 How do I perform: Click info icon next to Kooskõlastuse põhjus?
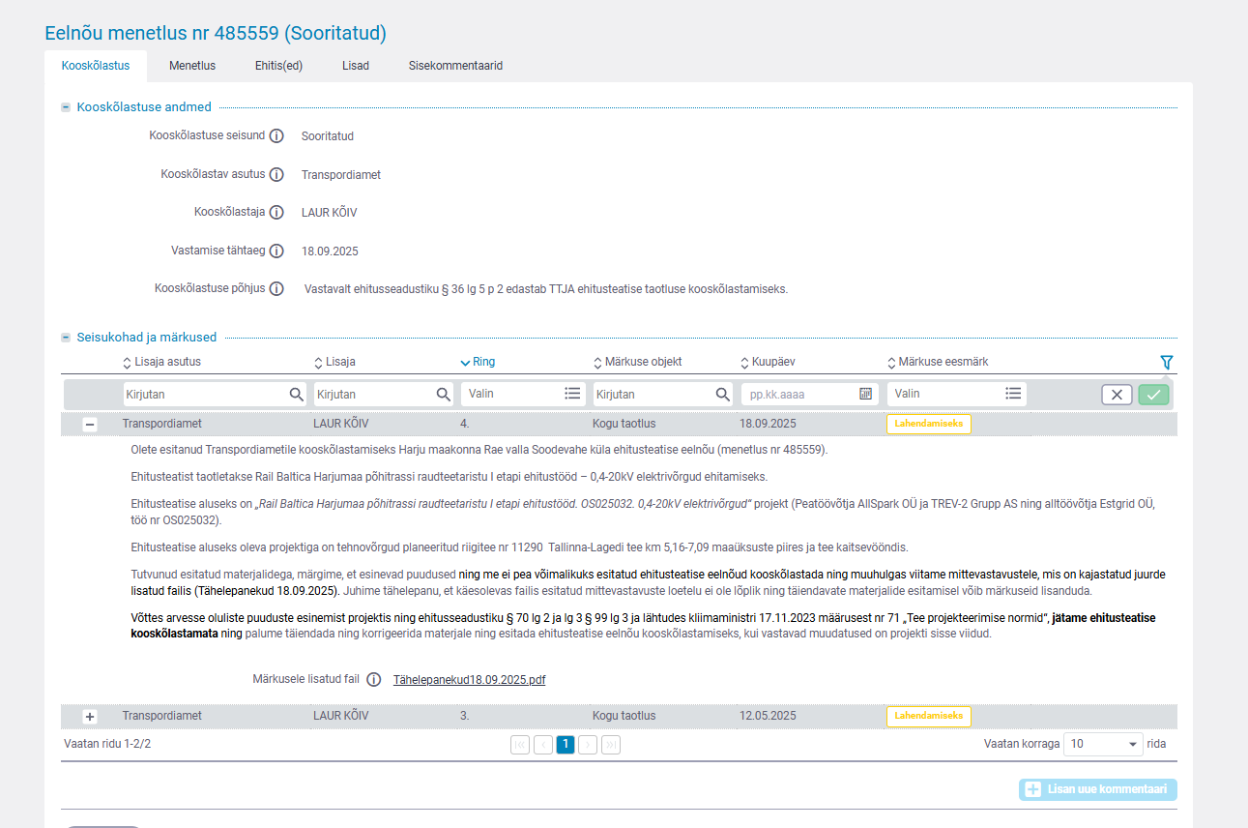pos(276,289)
